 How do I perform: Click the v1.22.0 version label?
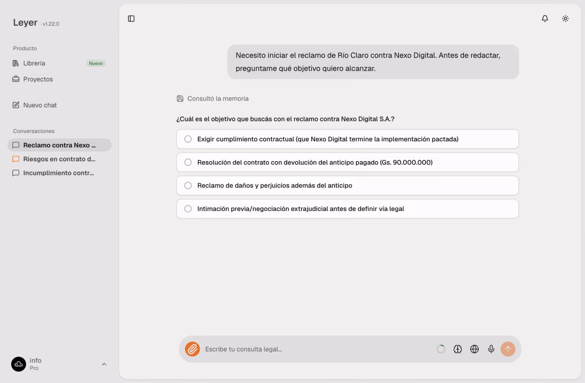pyautogui.click(x=51, y=24)
